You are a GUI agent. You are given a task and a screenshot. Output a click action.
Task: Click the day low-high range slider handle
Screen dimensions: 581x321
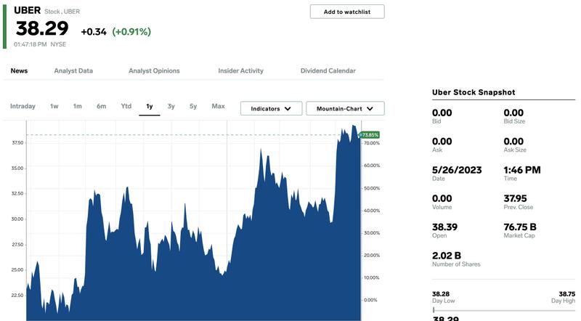coord(434,310)
